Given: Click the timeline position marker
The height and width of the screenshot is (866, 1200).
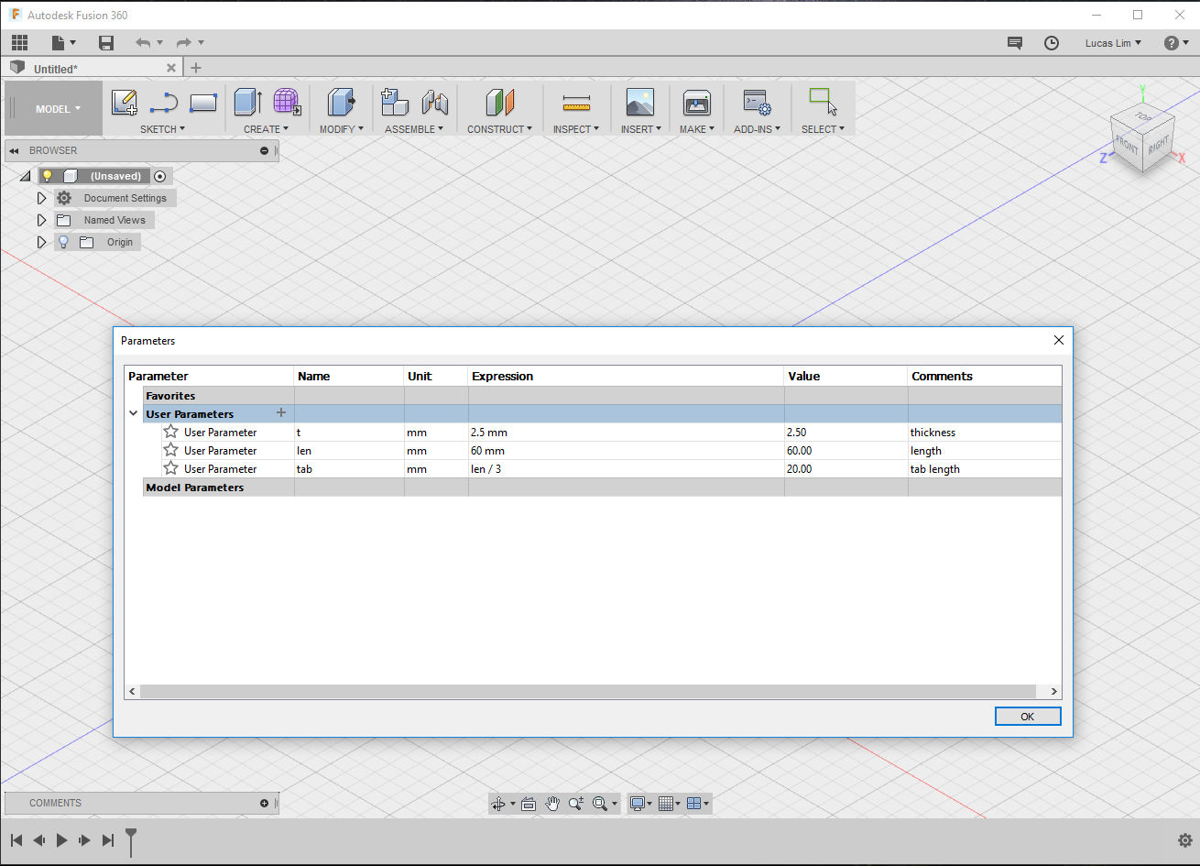Looking at the screenshot, I should click(x=131, y=840).
